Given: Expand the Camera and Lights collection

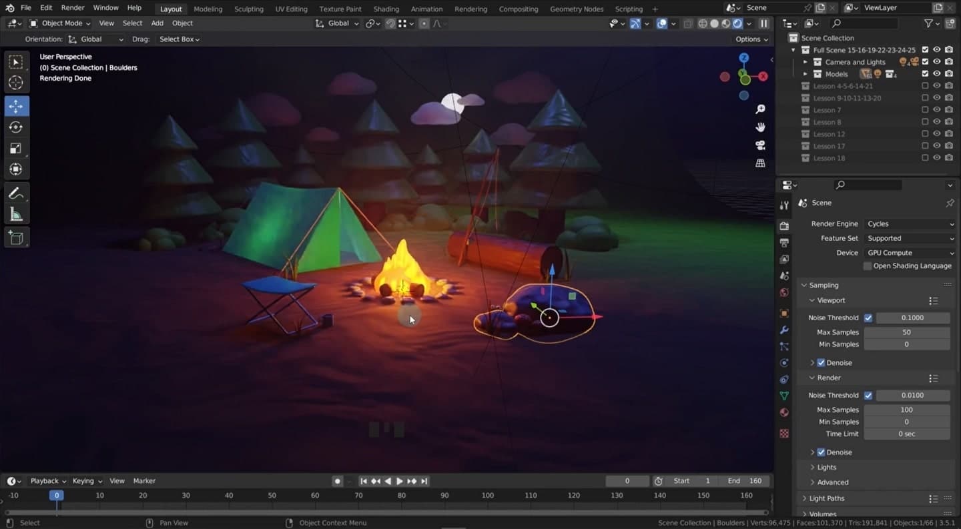Looking at the screenshot, I should coord(804,61).
